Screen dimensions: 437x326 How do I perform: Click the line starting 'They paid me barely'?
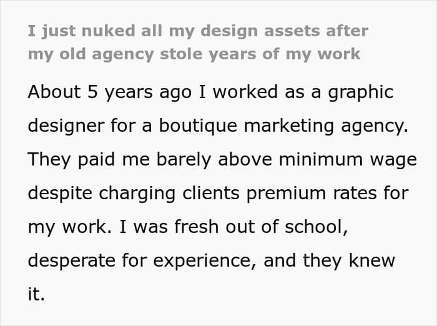pyautogui.click(x=222, y=160)
